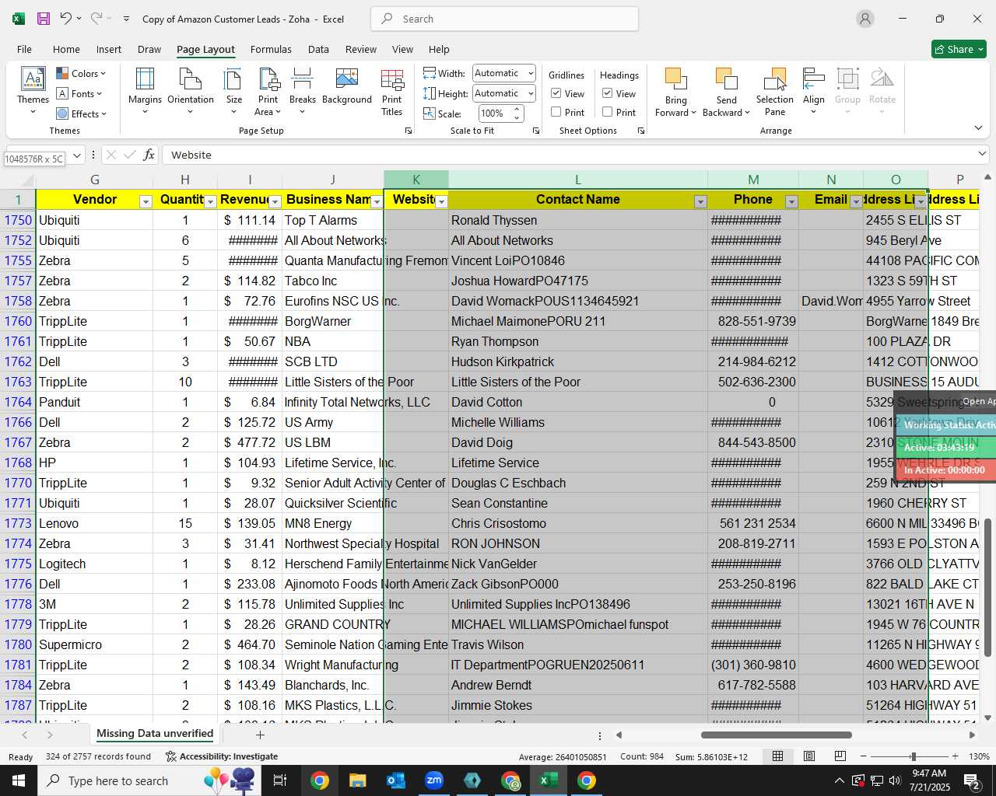Open the Print Titles dialog
Image resolution: width=996 pixels, height=796 pixels.
coord(392,91)
